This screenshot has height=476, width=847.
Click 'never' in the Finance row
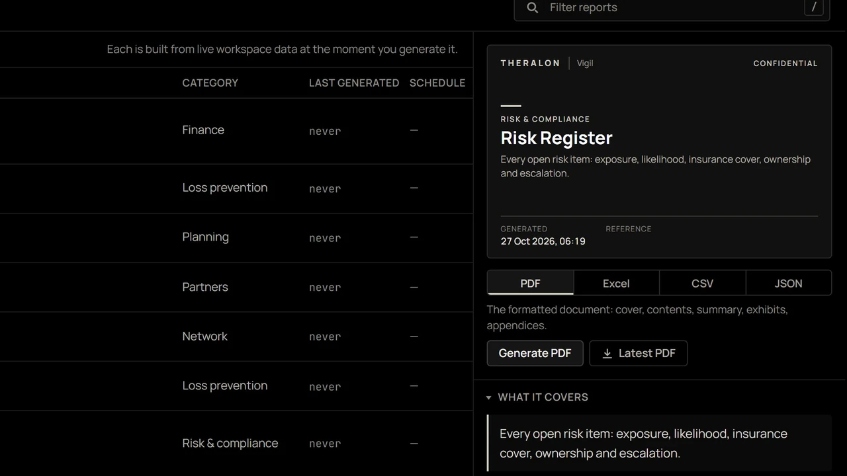coord(325,132)
